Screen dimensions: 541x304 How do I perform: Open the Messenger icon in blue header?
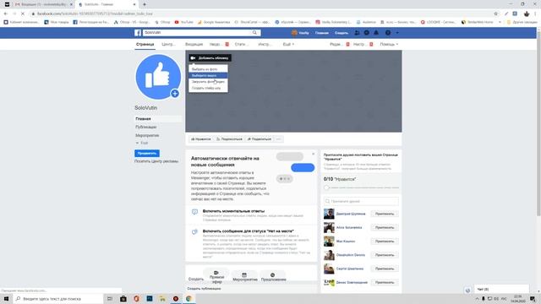click(366, 33)
